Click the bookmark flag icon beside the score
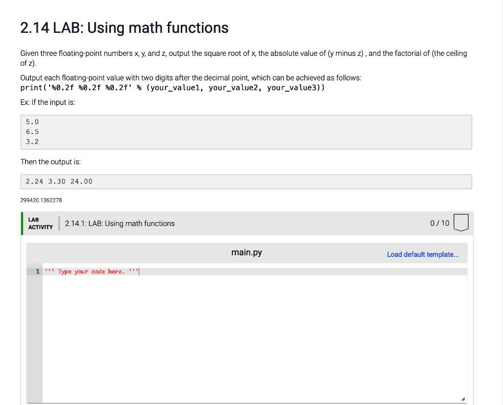Screen dimensions: 503x405 461,223
